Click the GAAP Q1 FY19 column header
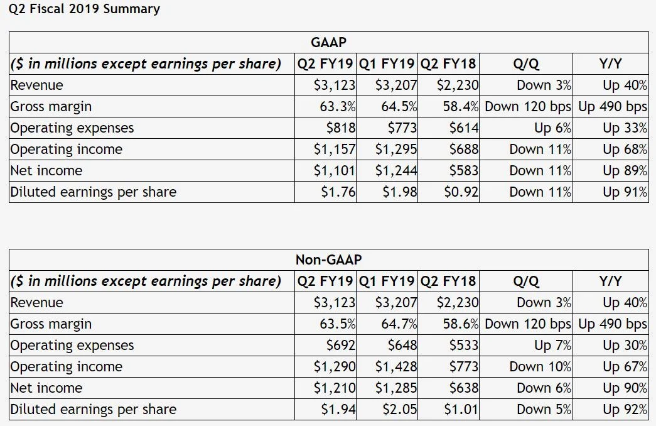 pyautogui.click(x=387, y=63)
